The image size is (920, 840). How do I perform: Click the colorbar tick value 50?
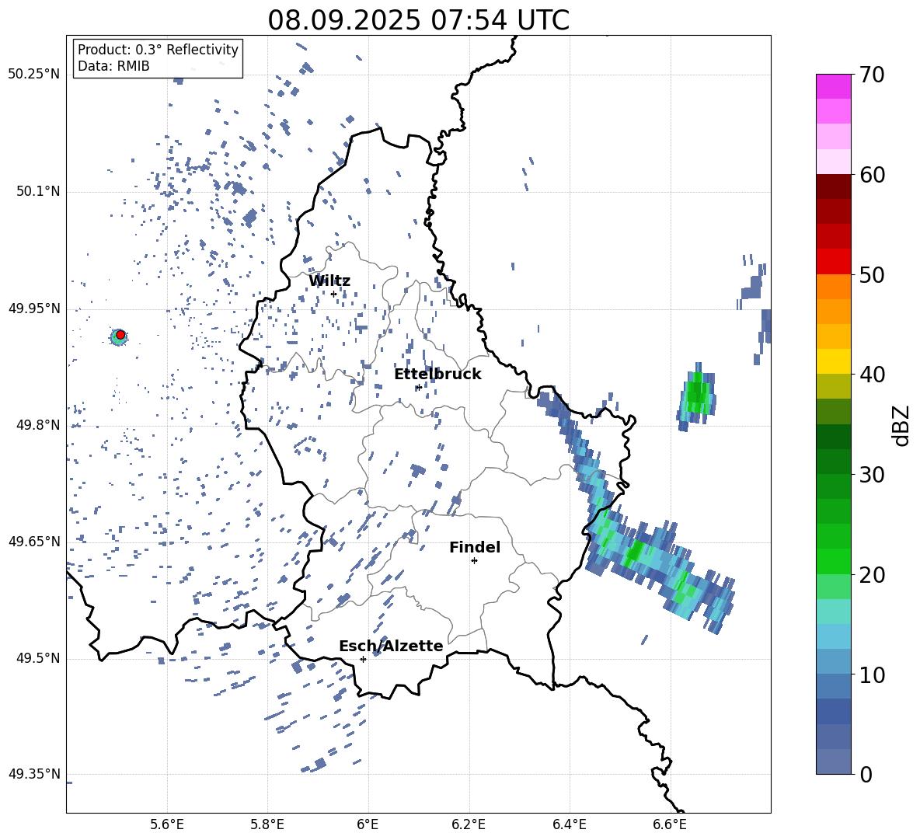872,275
